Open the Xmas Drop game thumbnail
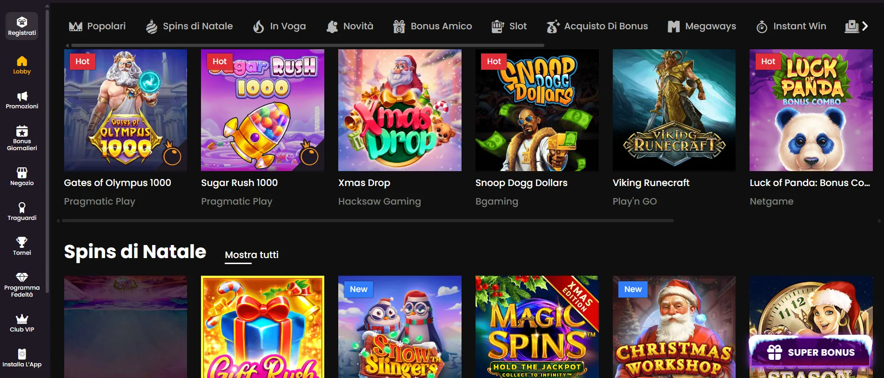 point(400,110)
